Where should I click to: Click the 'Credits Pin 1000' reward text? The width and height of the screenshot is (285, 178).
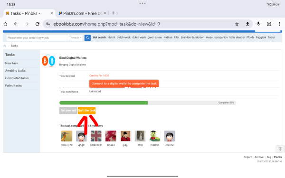(99, 75)
